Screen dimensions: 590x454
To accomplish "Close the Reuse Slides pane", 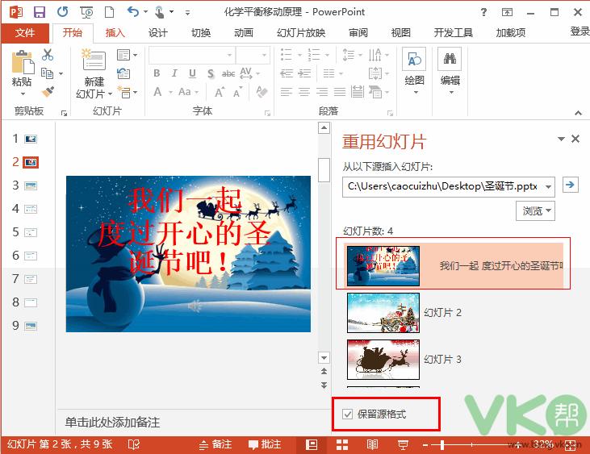I will pos(575,139).
